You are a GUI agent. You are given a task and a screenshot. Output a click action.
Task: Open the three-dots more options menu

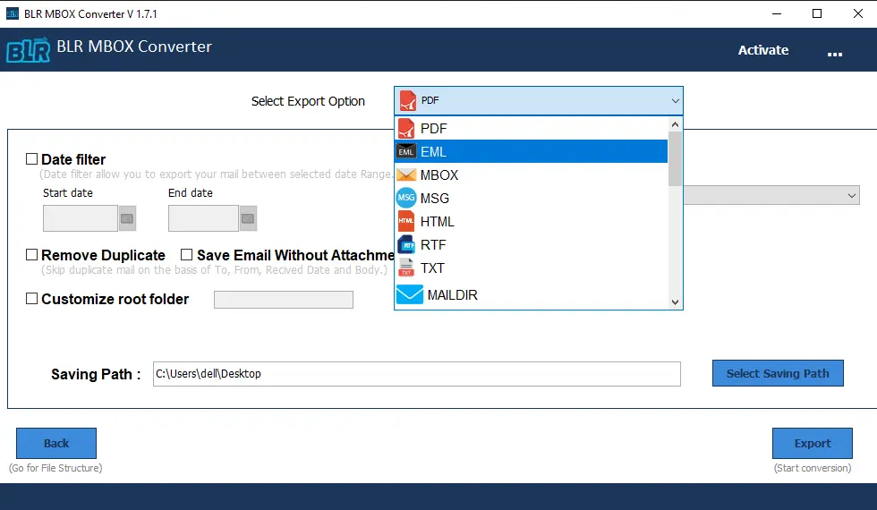(834, 54)
